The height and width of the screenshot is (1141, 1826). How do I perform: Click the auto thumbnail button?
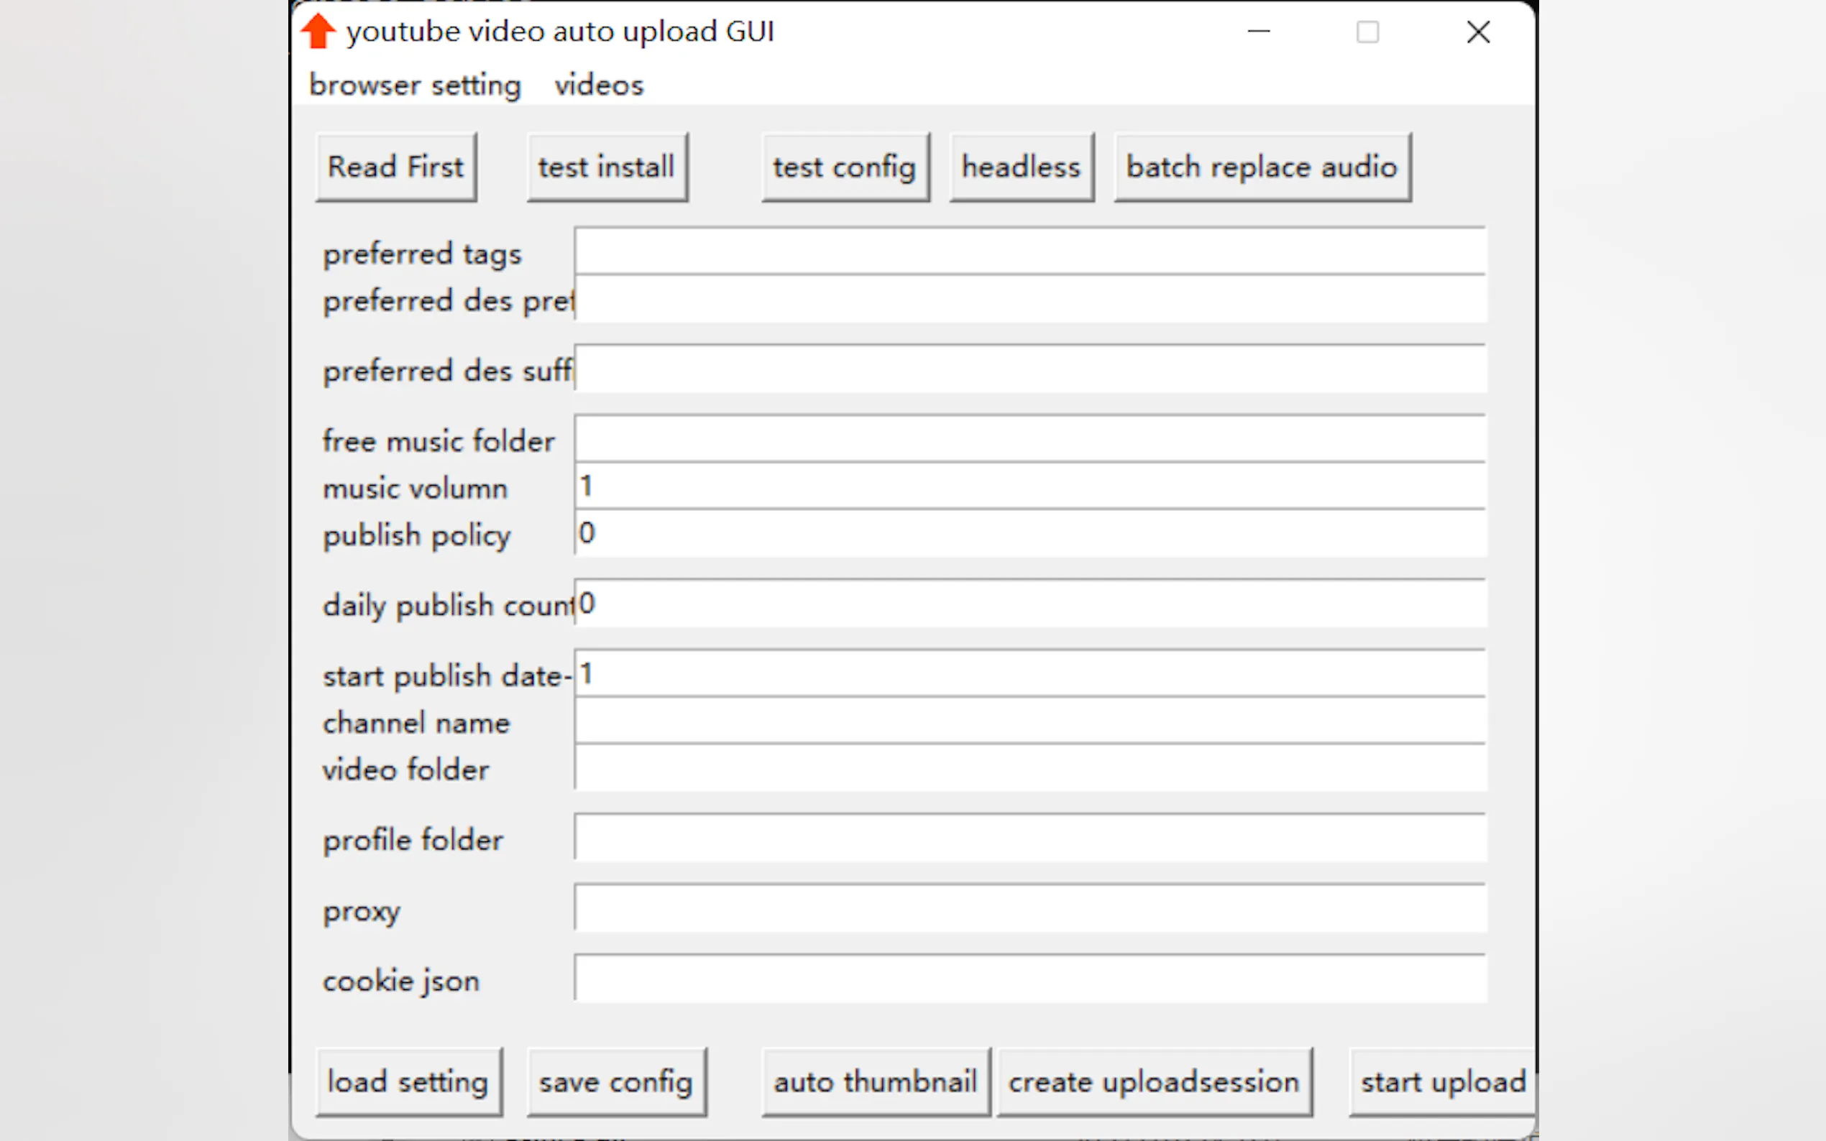875,1081
